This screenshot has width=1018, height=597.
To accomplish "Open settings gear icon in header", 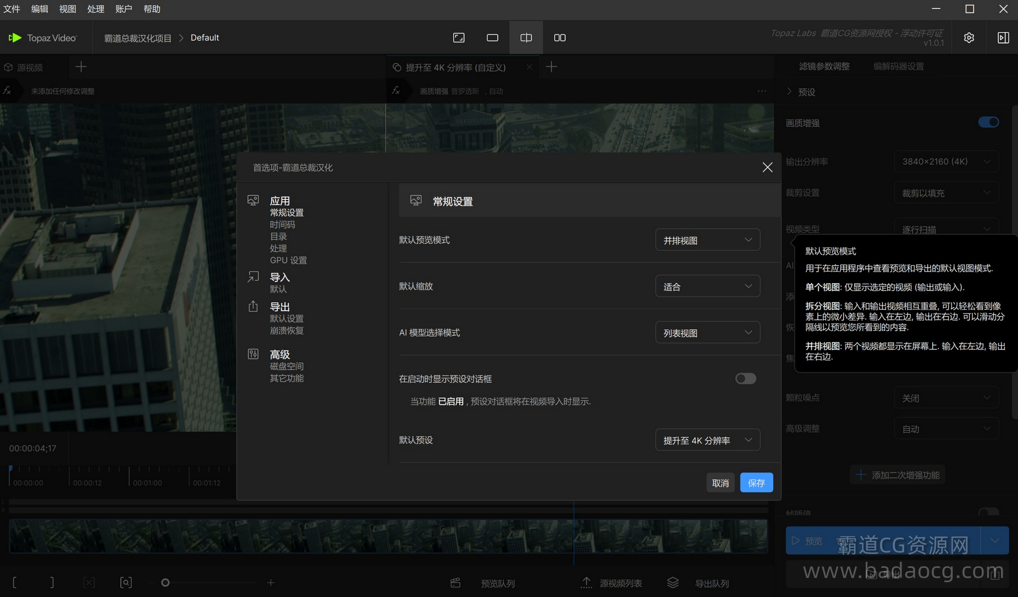I will click(969, 38).
